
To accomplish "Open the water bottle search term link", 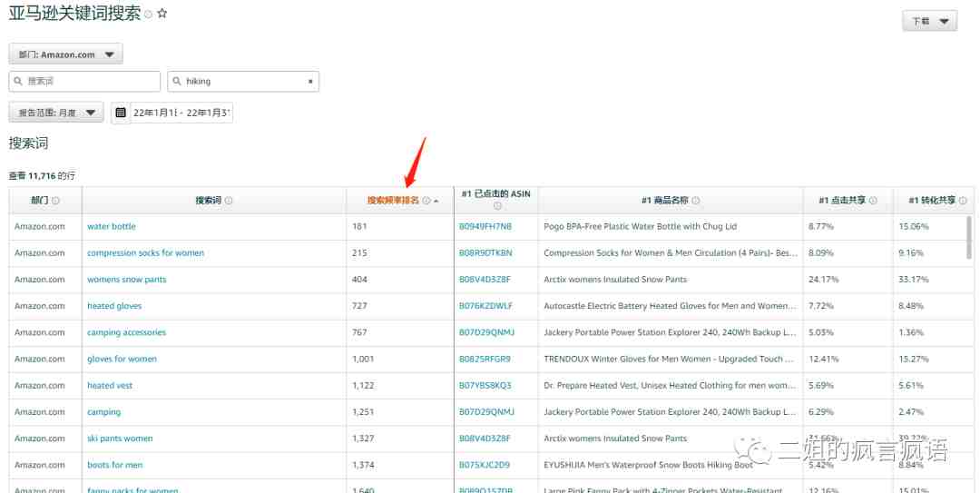I will (112, 226).
